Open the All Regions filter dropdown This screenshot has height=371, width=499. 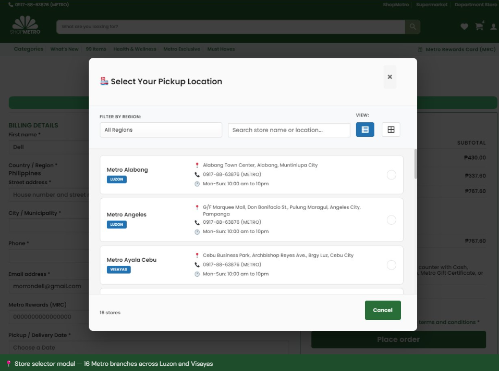[161, 130]
